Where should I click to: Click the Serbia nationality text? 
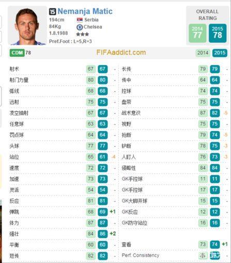coord(91,20)
